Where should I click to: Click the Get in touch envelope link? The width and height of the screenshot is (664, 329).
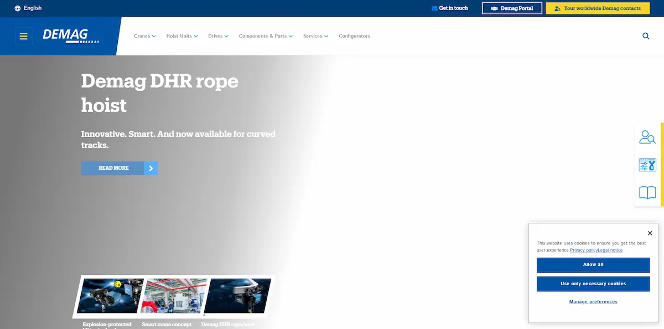(x=449, y=8)
